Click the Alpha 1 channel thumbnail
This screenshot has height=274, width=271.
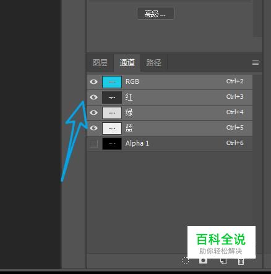coord(112,144)
